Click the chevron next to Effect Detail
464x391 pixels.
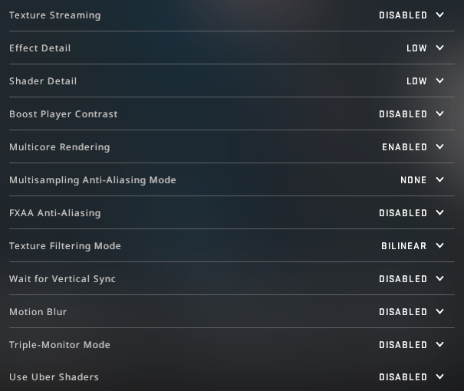pyautogui.click(x=439, y=48)
